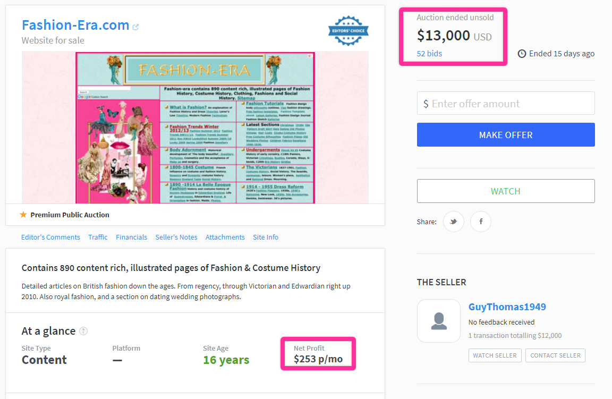
Task: Open the Attachments section
Action: click(225, 237)
